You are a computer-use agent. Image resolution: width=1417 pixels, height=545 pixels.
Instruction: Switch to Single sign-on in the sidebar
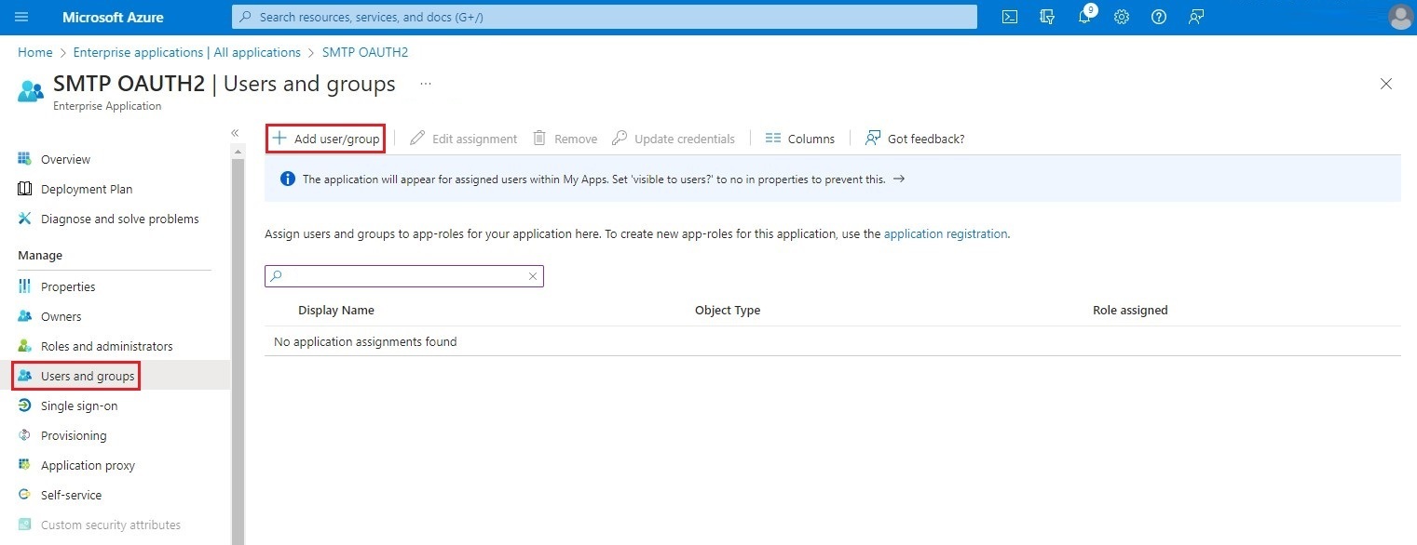78,405
